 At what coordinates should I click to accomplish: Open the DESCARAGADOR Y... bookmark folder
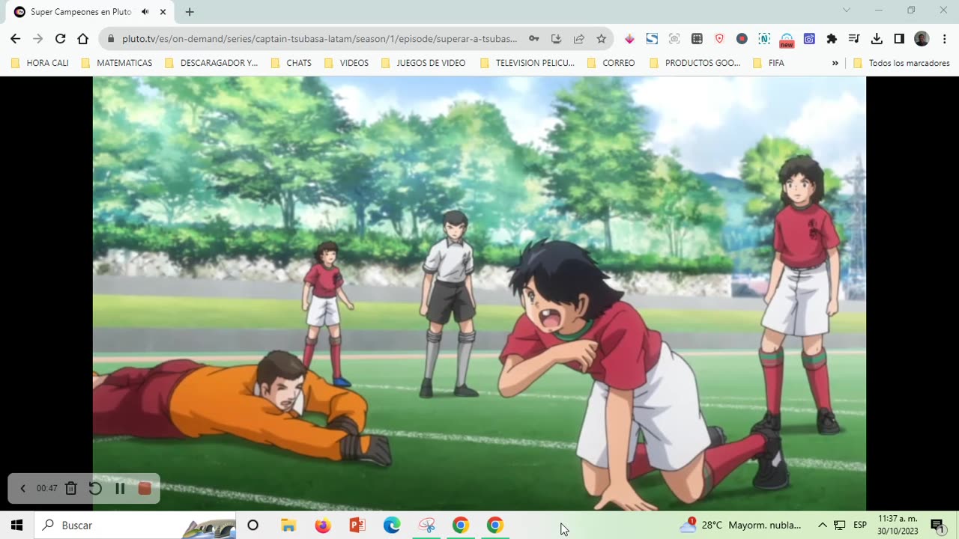[211, 63]
